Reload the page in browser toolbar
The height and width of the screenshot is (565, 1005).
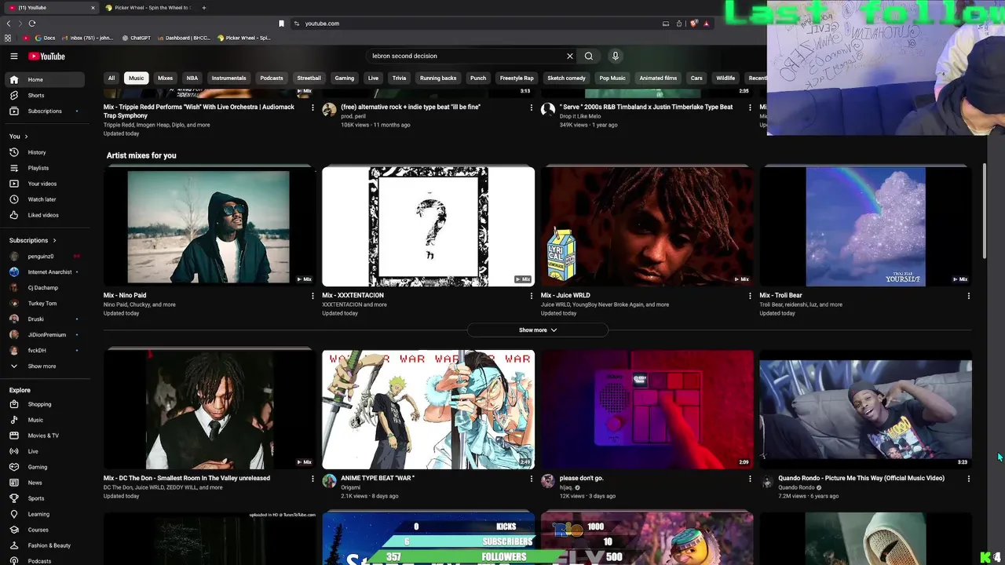pyautogui.click(x=31, y=24)
